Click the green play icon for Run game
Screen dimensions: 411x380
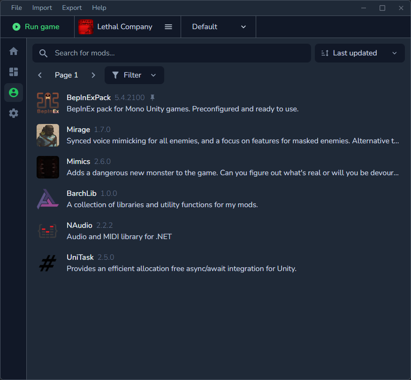coord(16,27)
